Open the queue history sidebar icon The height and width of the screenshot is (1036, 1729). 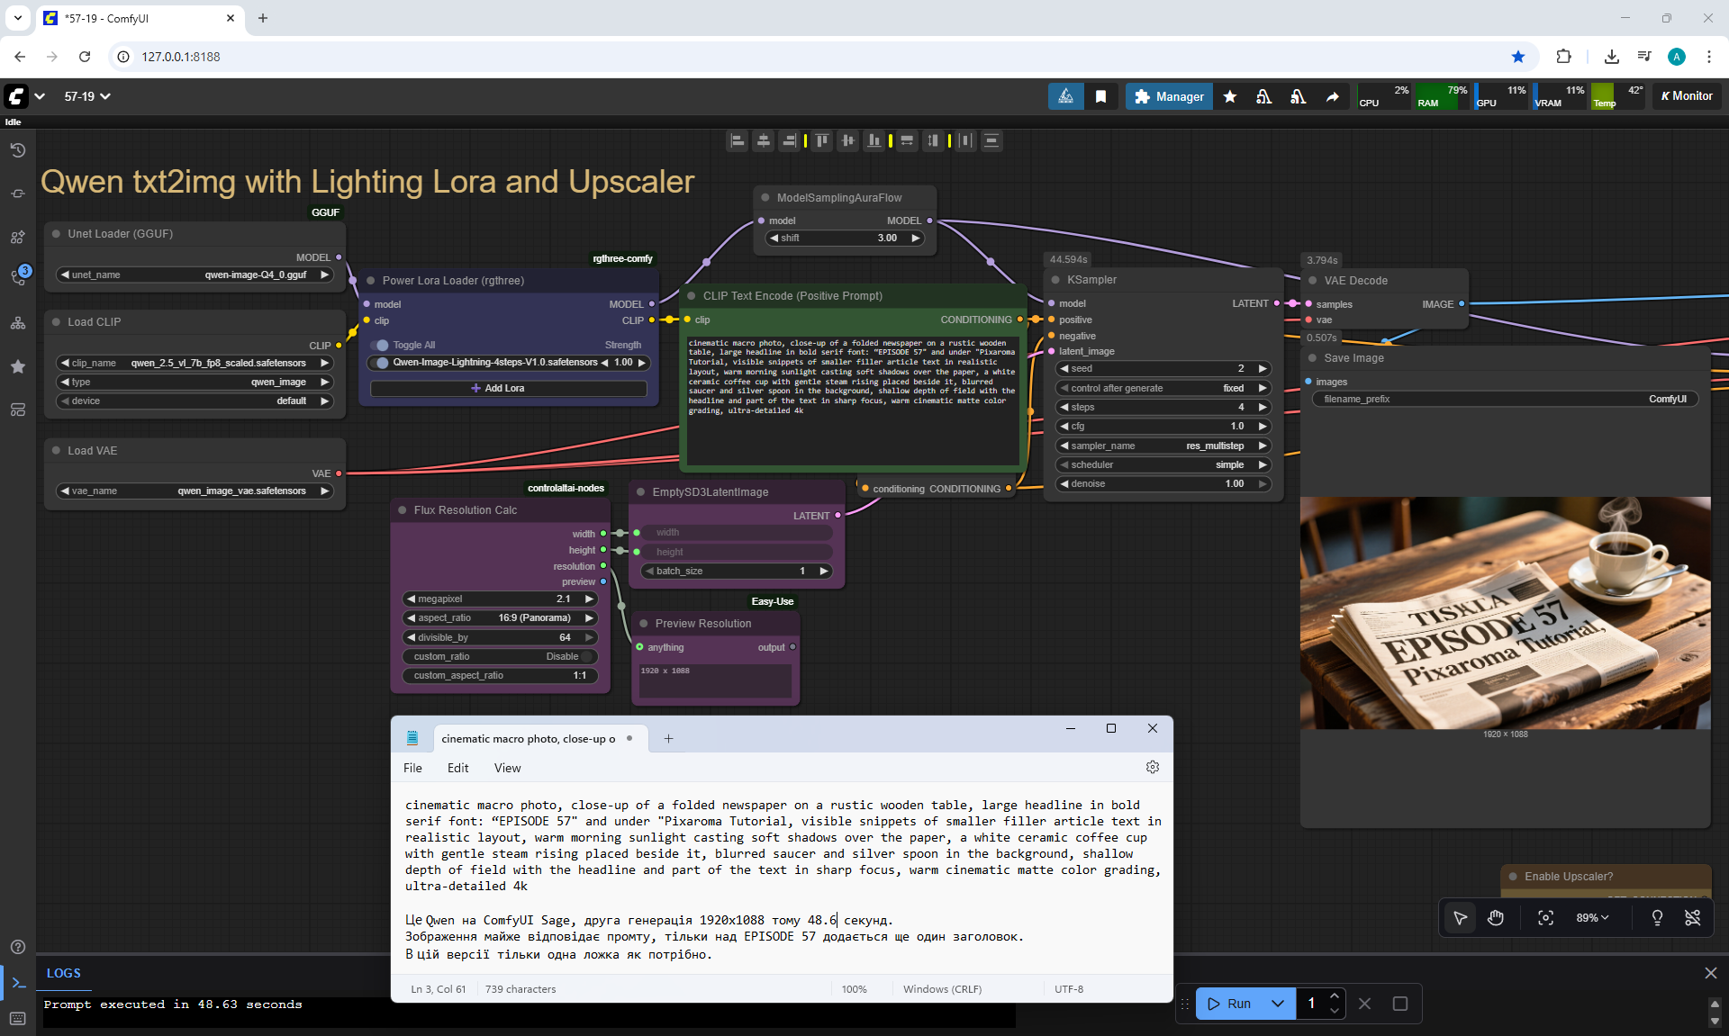[x=17, y=150]
